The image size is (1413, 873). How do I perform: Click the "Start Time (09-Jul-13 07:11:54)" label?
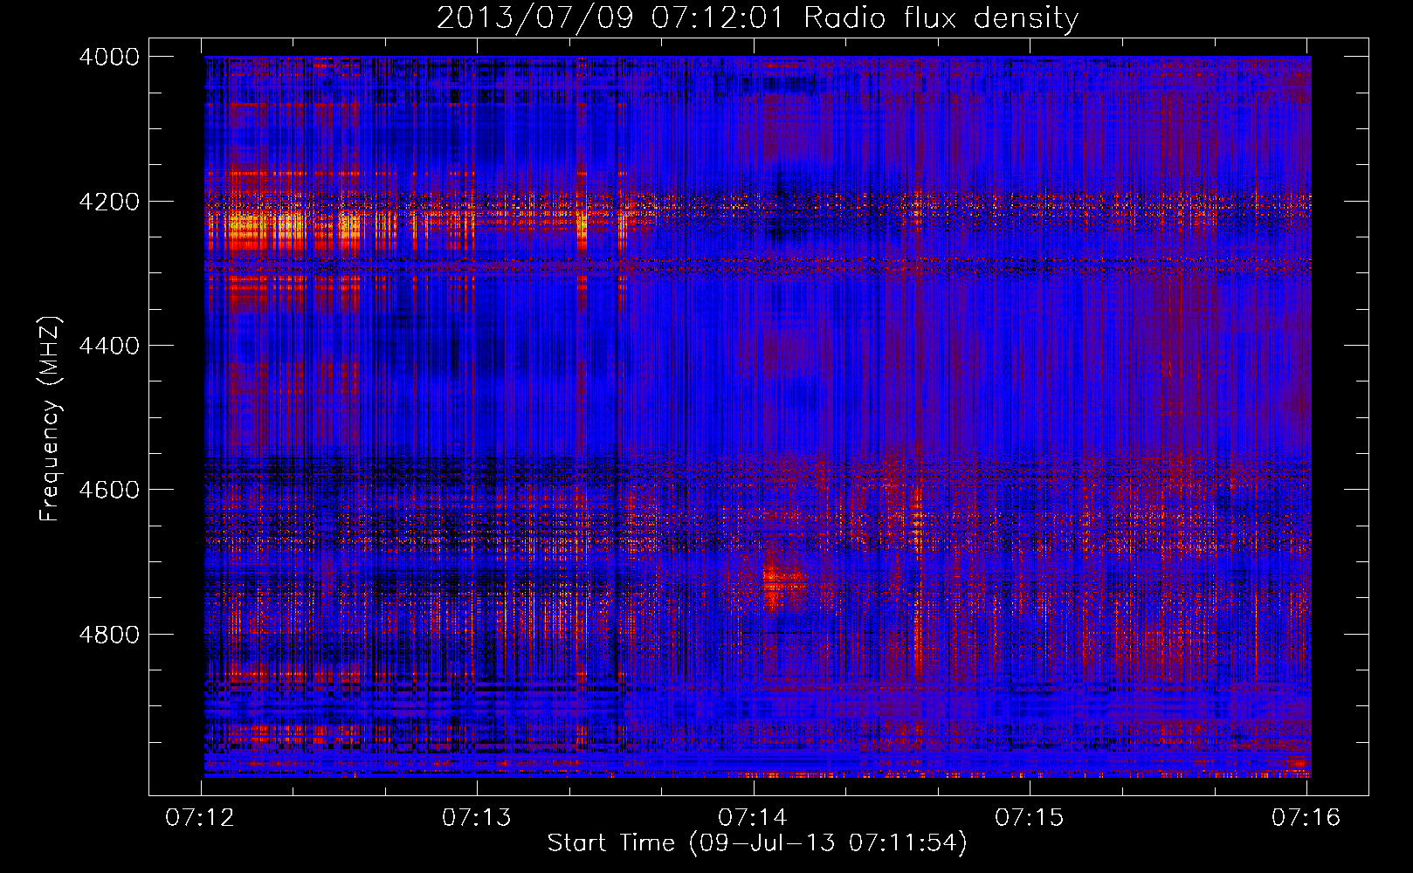pyautogui.click(x=757, y=843)
